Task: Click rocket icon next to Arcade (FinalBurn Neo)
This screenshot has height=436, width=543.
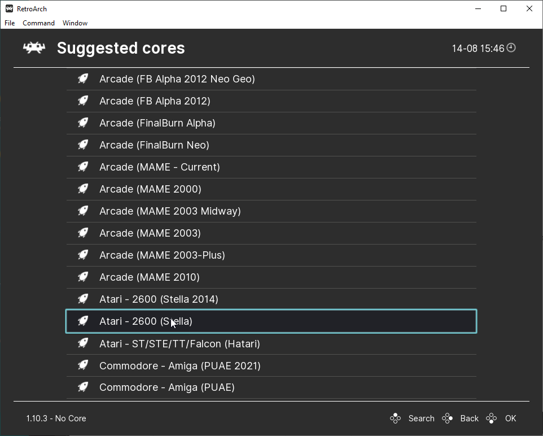Action: point(83,145)
